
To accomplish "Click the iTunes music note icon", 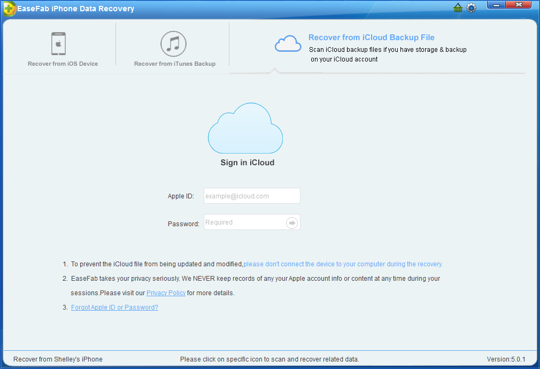I will tap(173, 44).
